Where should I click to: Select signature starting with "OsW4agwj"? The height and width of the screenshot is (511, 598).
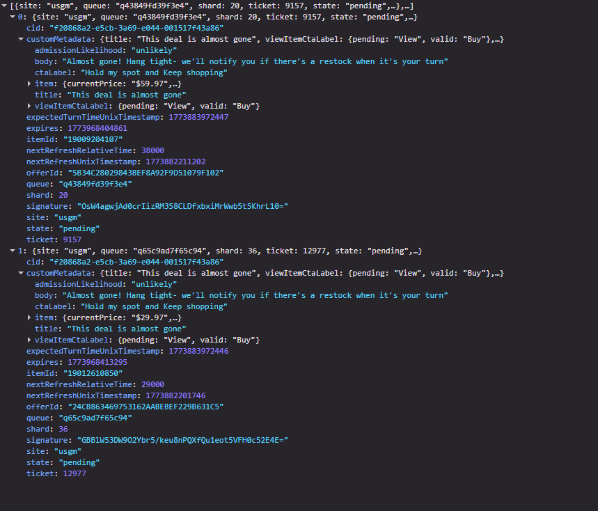point(182,206)
